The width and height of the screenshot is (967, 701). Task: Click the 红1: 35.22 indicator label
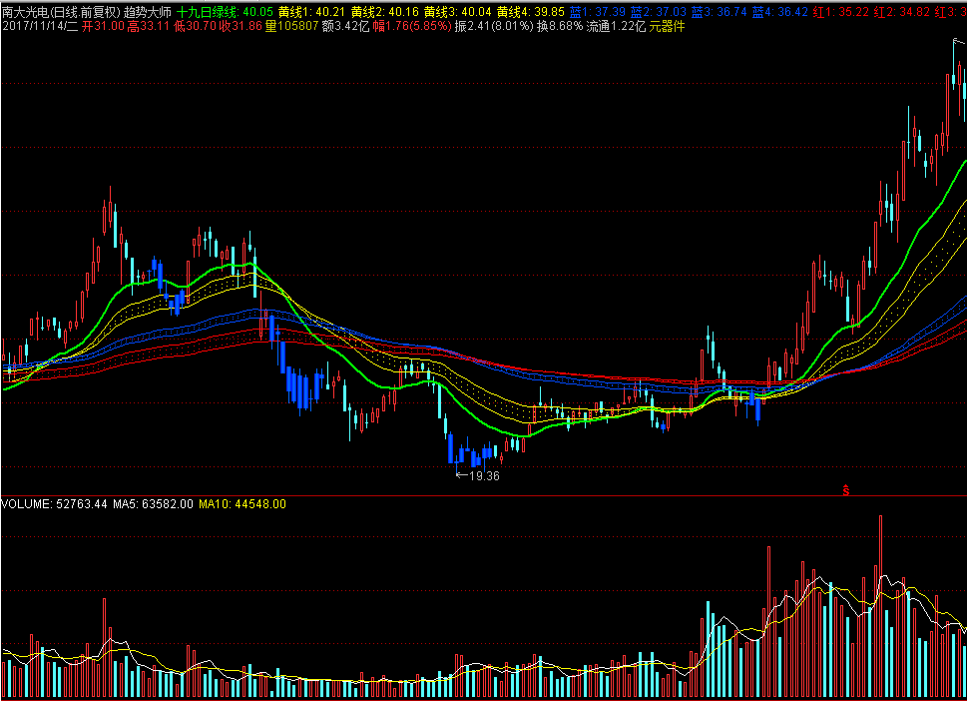(x=840, y=12)
